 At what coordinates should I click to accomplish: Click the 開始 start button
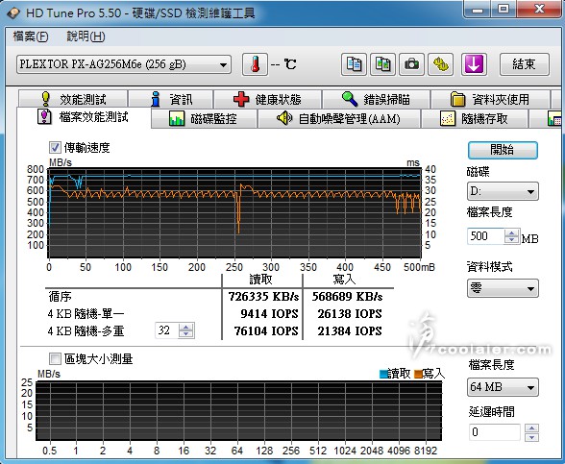(503, 150)
